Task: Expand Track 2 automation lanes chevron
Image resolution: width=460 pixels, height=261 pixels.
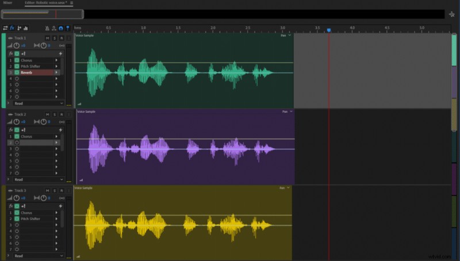Action: [x=8, y=179]
